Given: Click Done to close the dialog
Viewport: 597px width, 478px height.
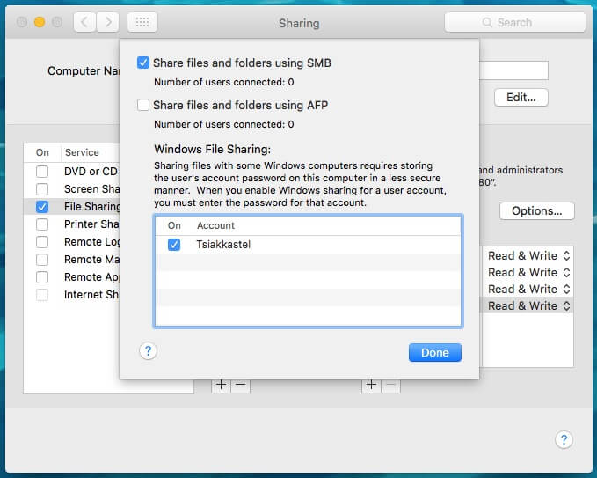Looking at the screenshot, I should 434,352.
